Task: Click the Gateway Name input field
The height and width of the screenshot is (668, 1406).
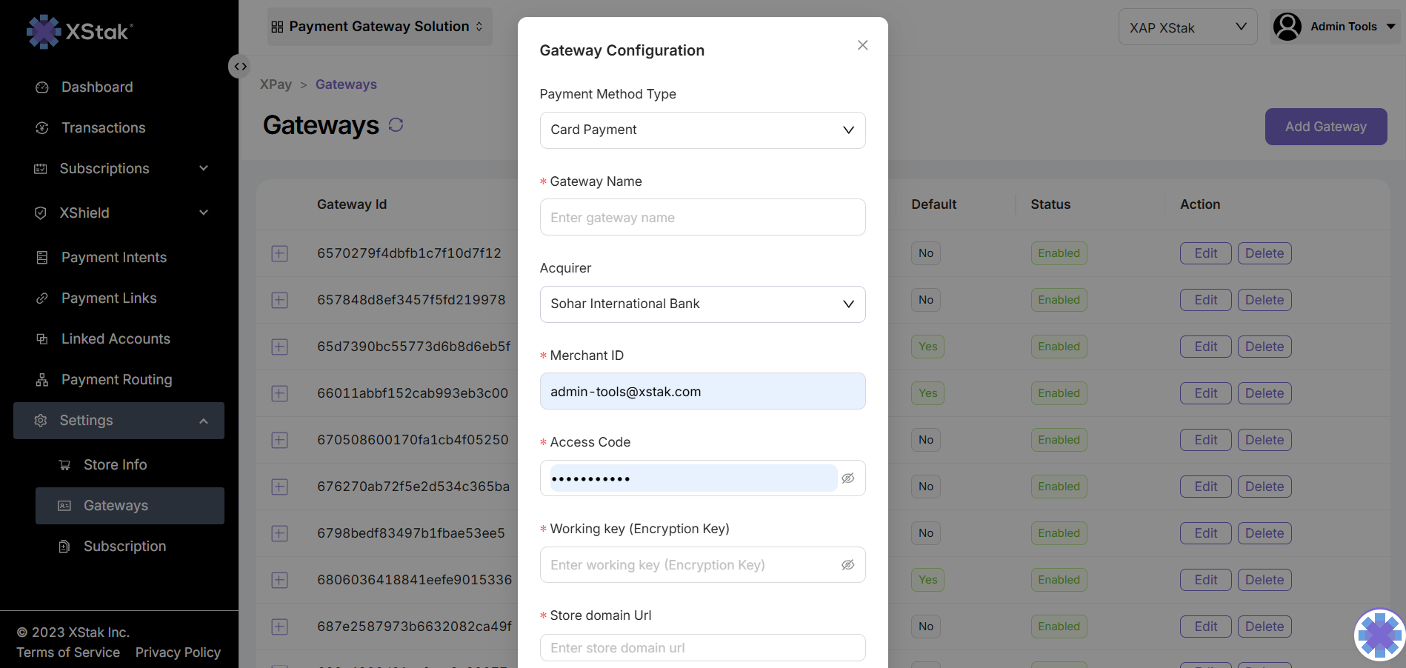Action: coord(702,218)
